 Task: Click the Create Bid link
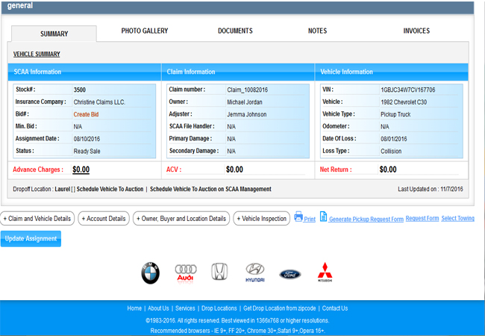tap(86, 114)
